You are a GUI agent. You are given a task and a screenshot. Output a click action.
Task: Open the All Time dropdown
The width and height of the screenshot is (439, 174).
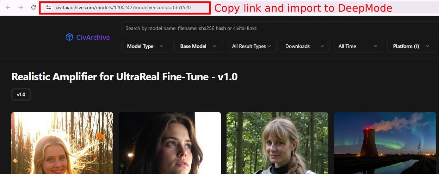(358, 46)
